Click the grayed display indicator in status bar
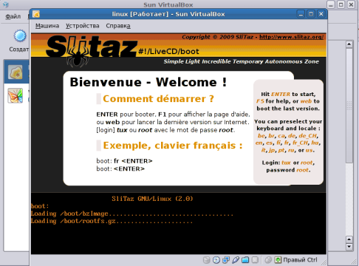The height and width of the screenshot is (266, 359). click(x=255, y=260)
